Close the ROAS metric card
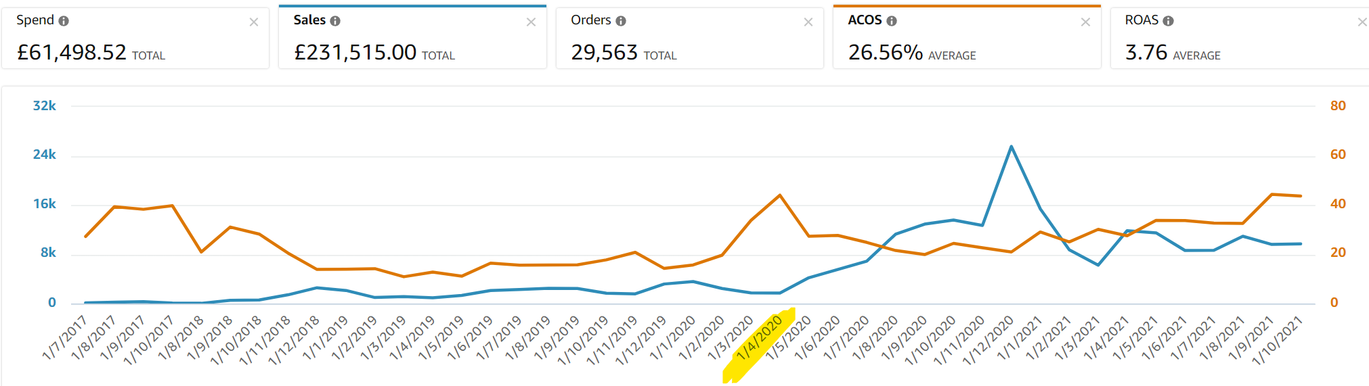 (1362, 22)
